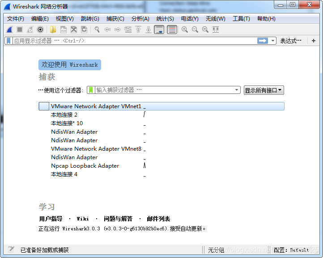Viewport: 323px width, 258px height.
Task: Toggle packet list colorization
Action: [x=172, y=30]
